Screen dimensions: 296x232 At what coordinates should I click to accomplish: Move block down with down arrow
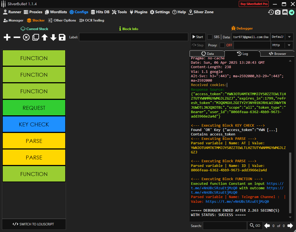(53, 37)
